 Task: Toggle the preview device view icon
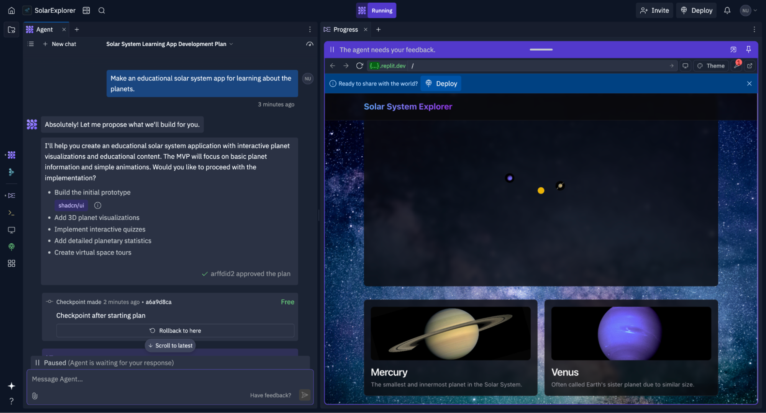[685, 66]
